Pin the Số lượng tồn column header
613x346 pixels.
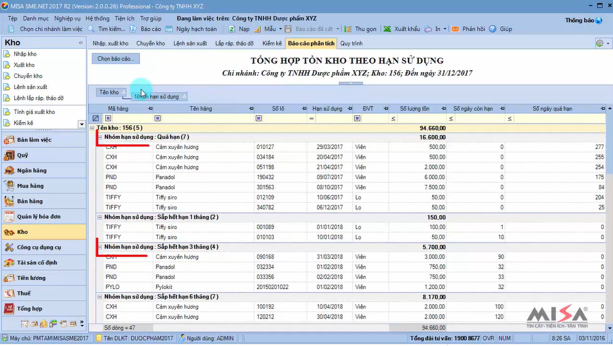(443, 109)
